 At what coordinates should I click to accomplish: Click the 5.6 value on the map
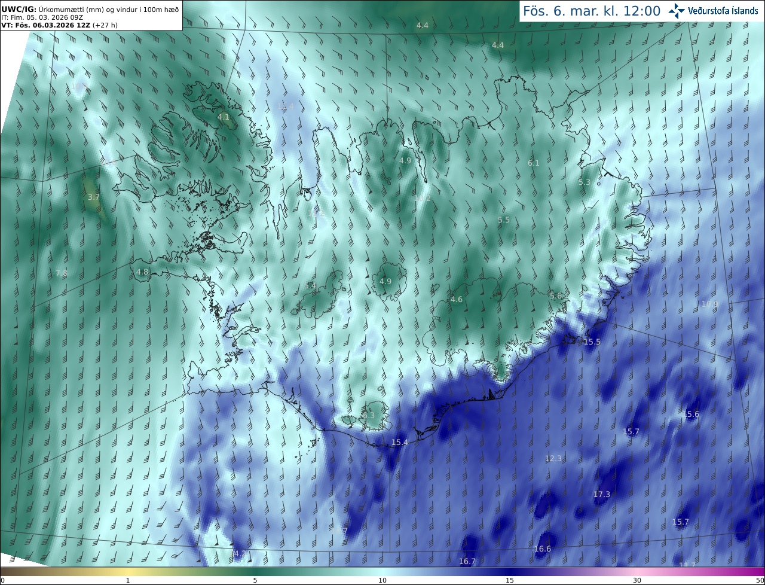(x=556, y=295)
